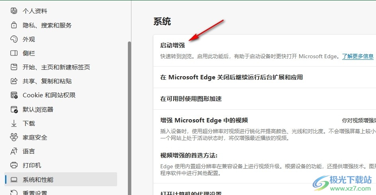The width and height of the screenshot is (376, 195).
Task: Click the 增强 Microsoft Edge 中的视频 heading
Action: click(204, 120)
